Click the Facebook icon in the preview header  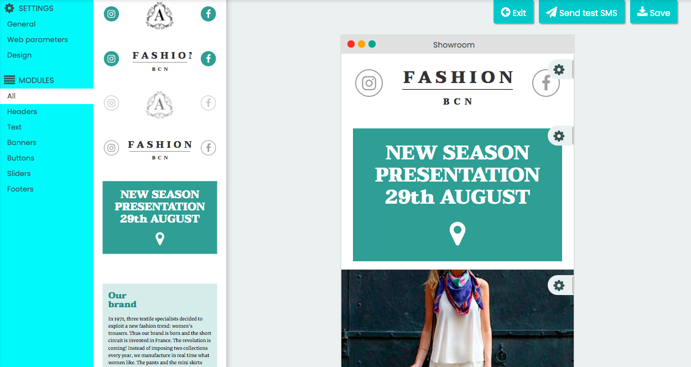(545, 83)
